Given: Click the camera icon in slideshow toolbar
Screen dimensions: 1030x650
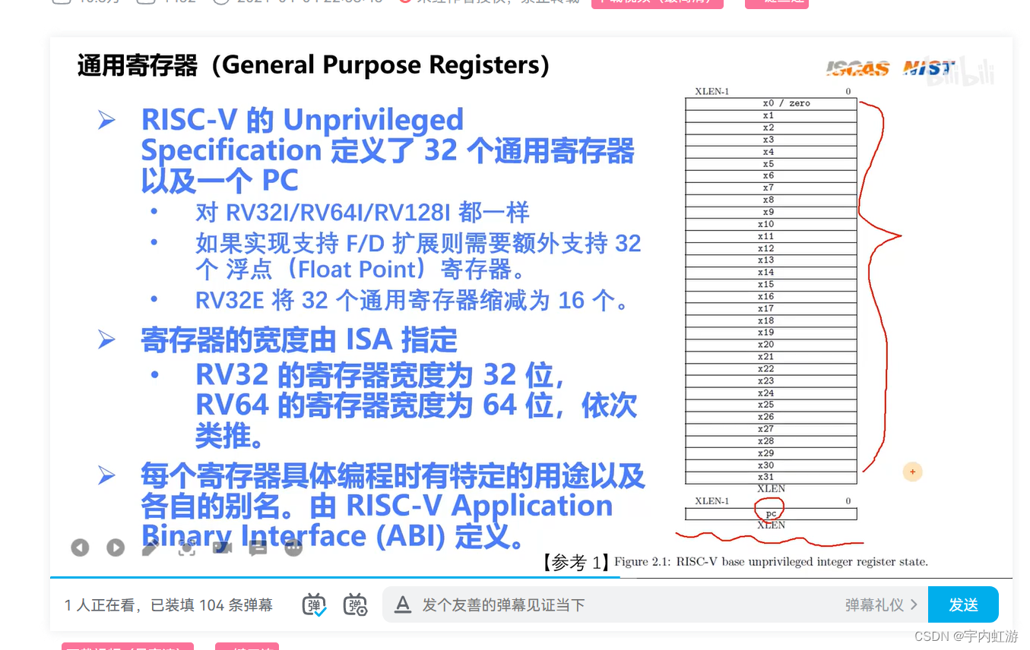Looking at the screenshot, I should pos(222,547).
